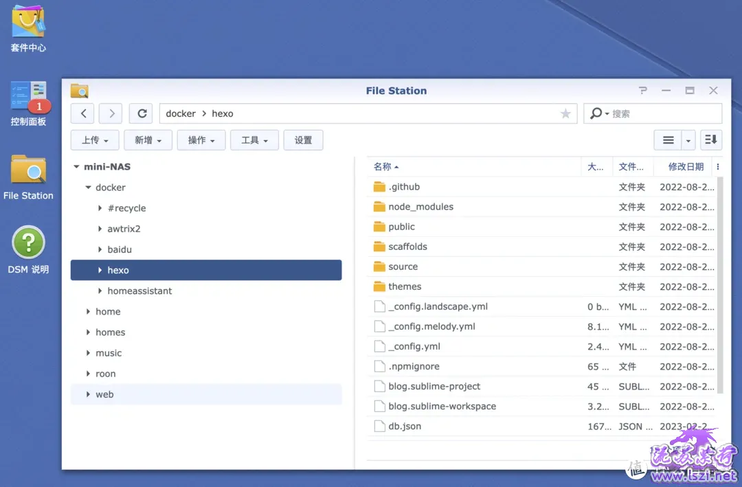Select the scaffolds folder icon

[x=379, y=247]
